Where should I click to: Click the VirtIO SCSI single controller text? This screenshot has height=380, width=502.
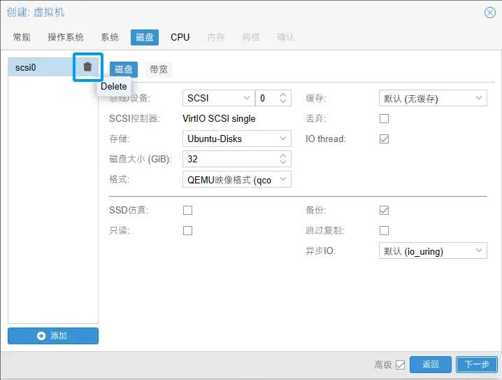pos(219,118)
